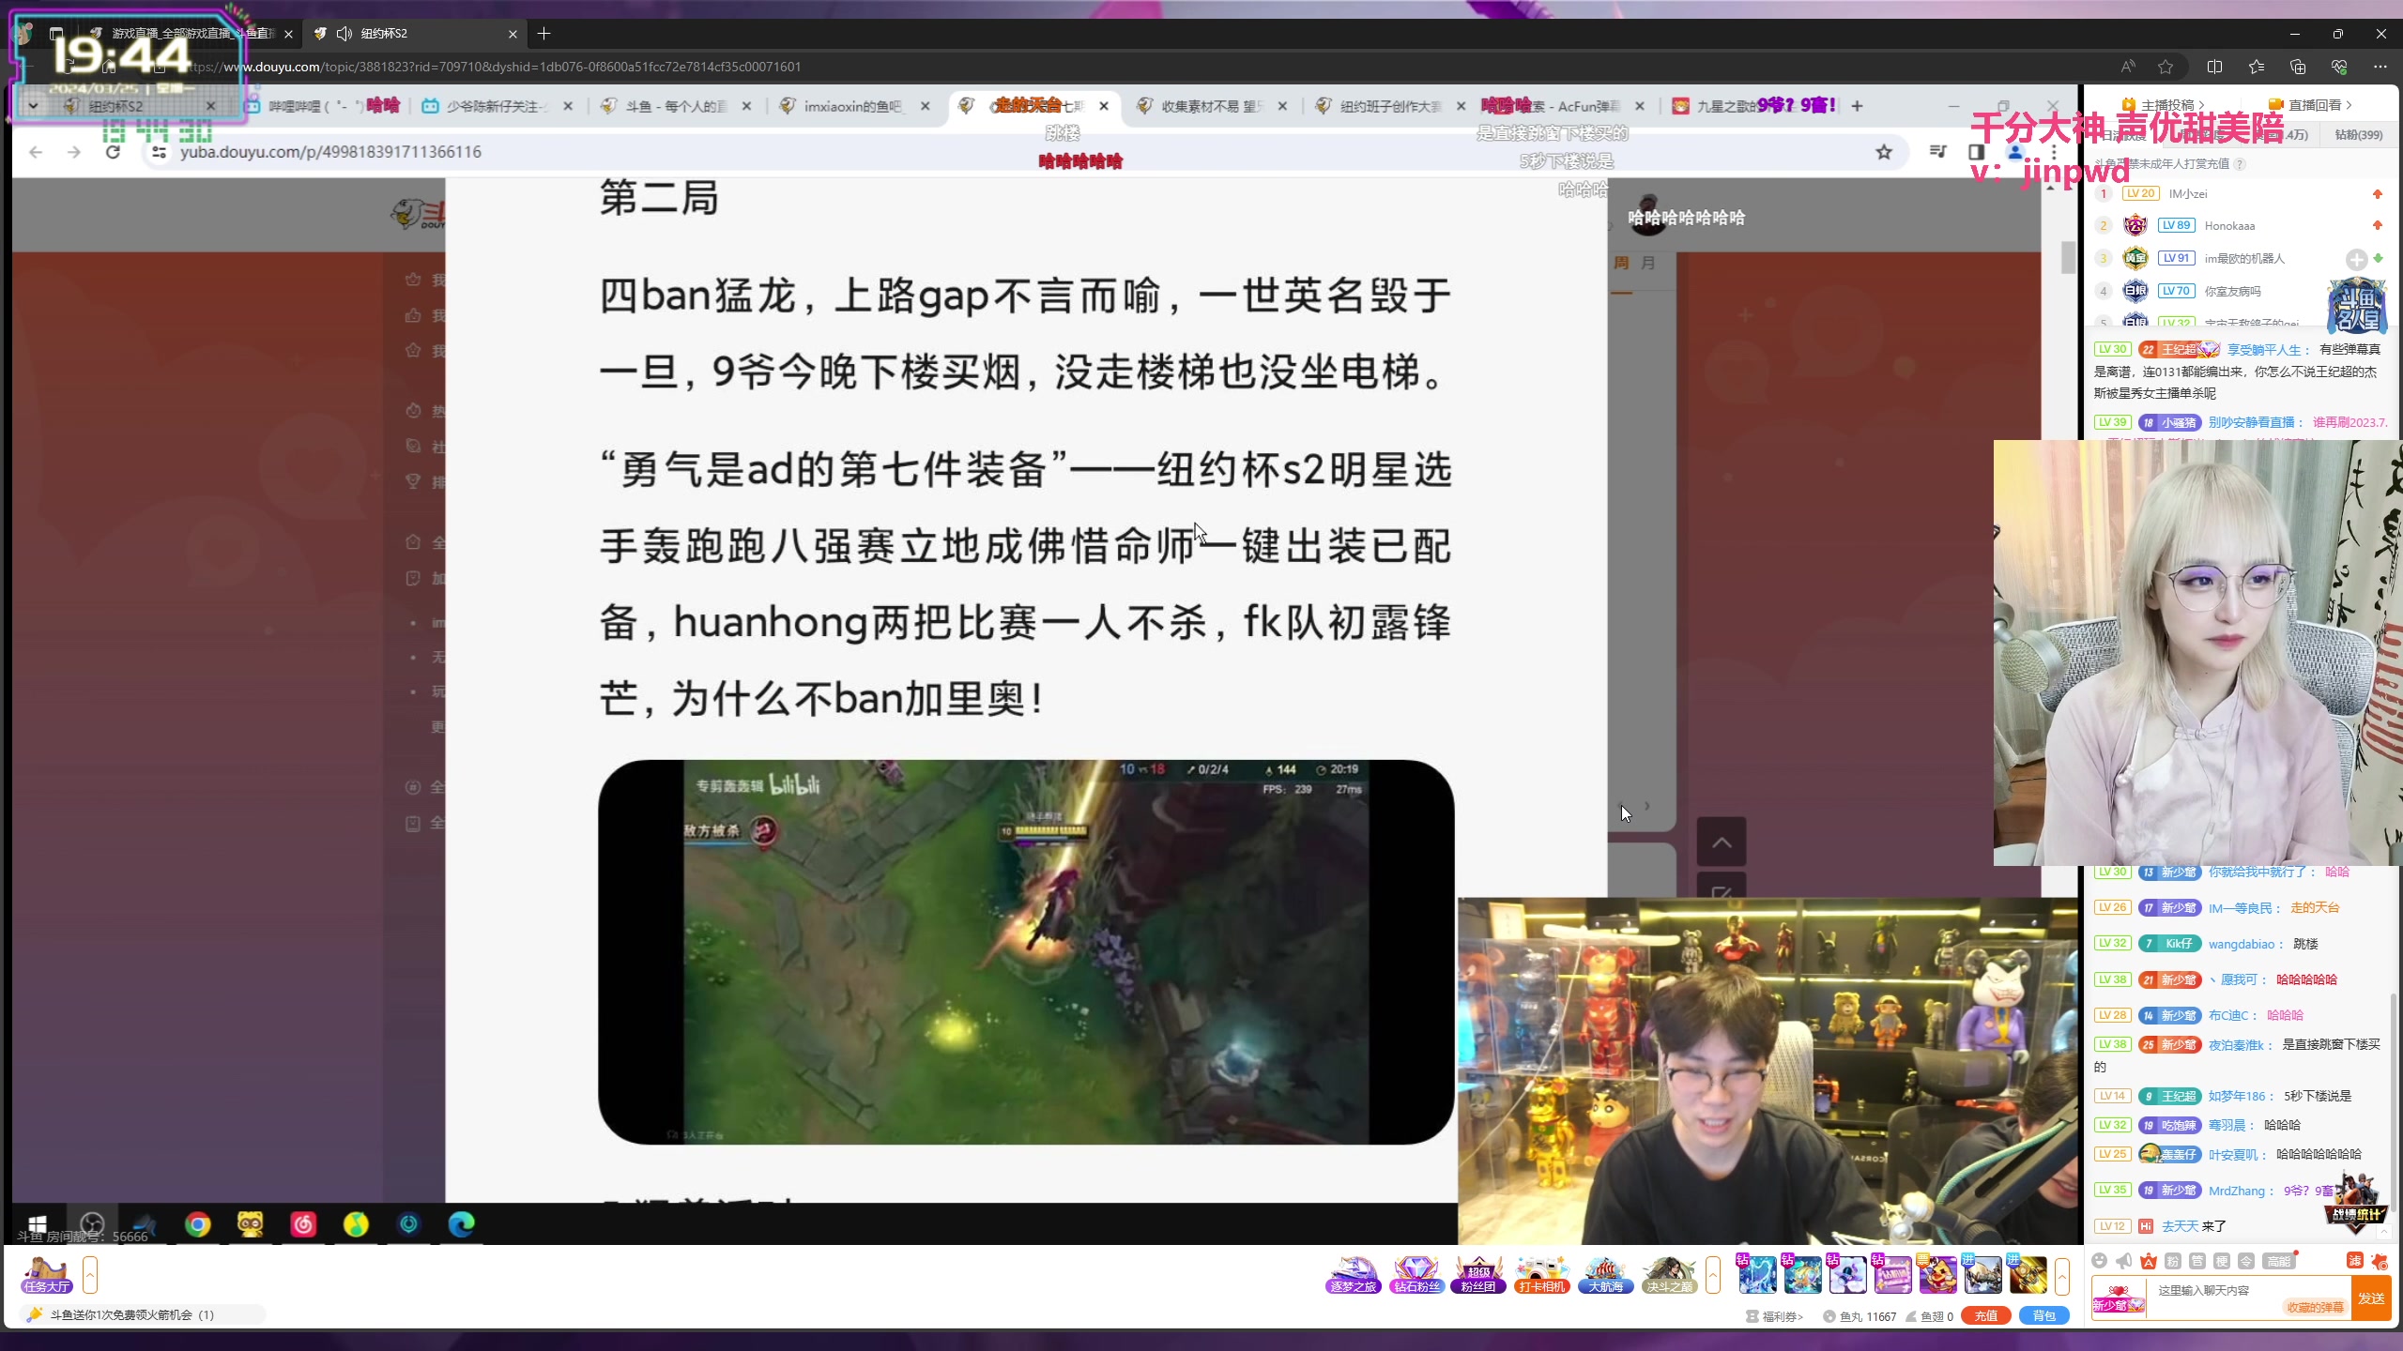Screen dimensions: 2403x1351
Task: Click user Honokaaa in ranking list
Action: coord(2229,226)
